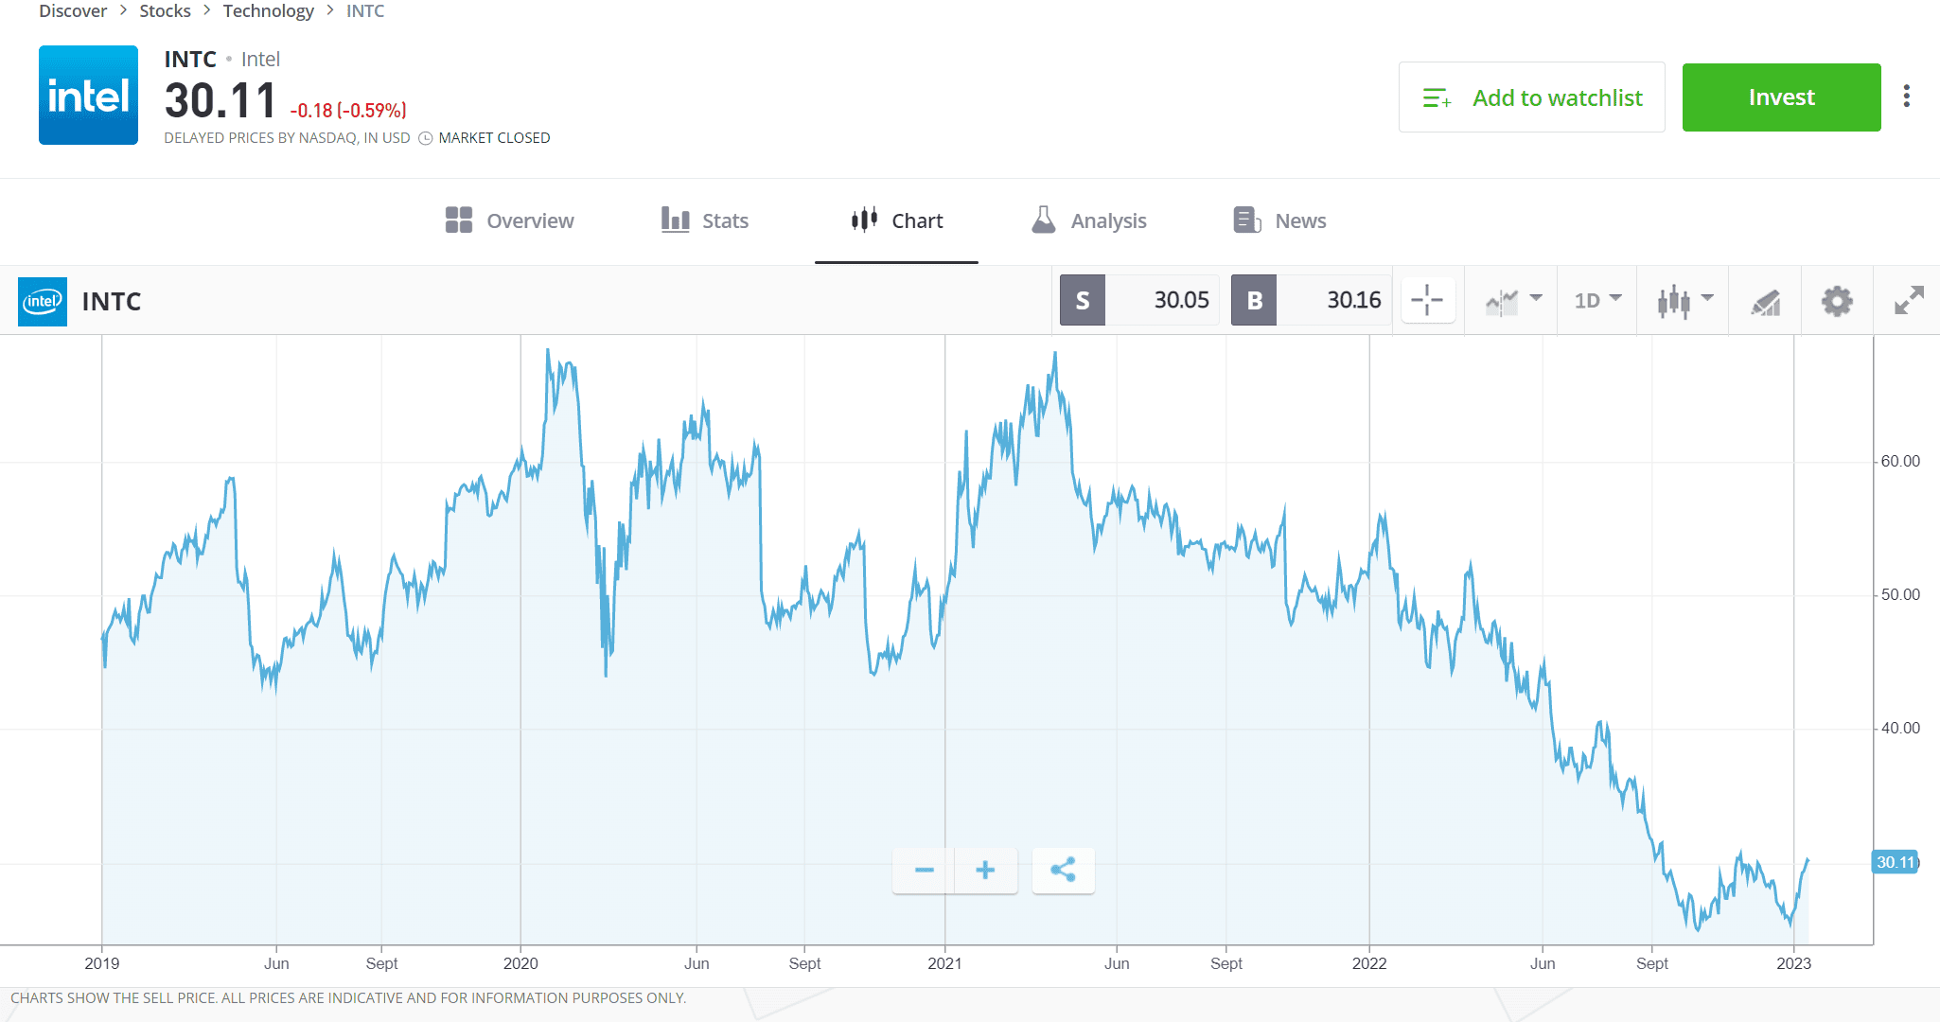Click the candlestick chart type icon
Image resolution: width=1940 pixels, height=1022 pixels.
(x=1674, y=302)
